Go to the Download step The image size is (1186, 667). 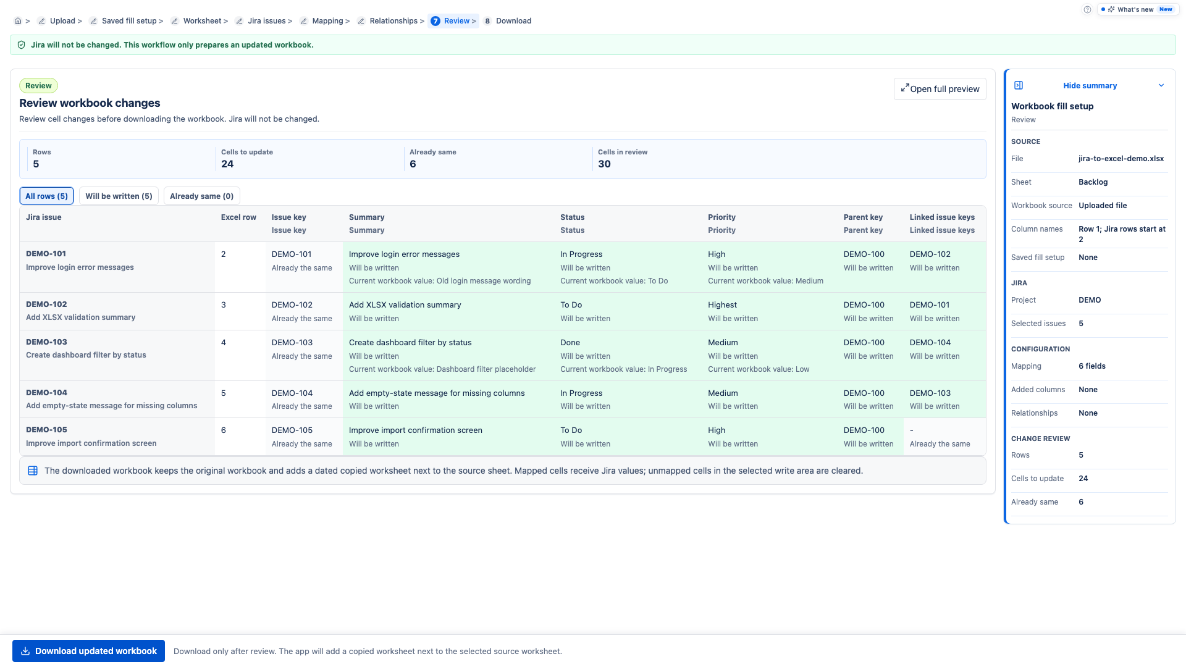point(513,21)
